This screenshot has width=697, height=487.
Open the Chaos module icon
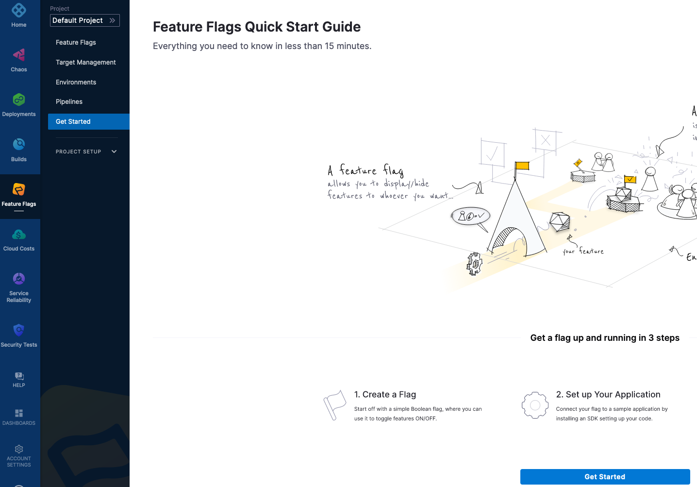[x=19, y=55]
